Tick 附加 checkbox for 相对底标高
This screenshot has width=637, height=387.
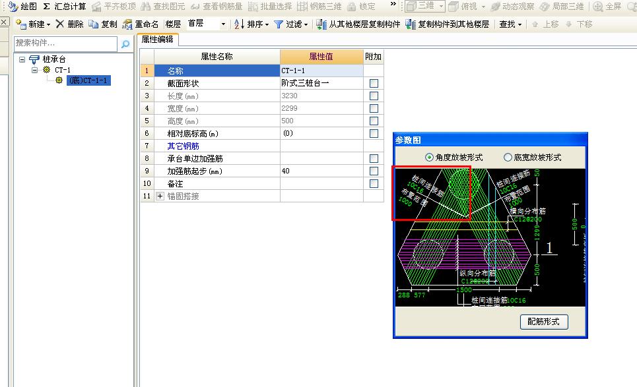click(374, 133)
